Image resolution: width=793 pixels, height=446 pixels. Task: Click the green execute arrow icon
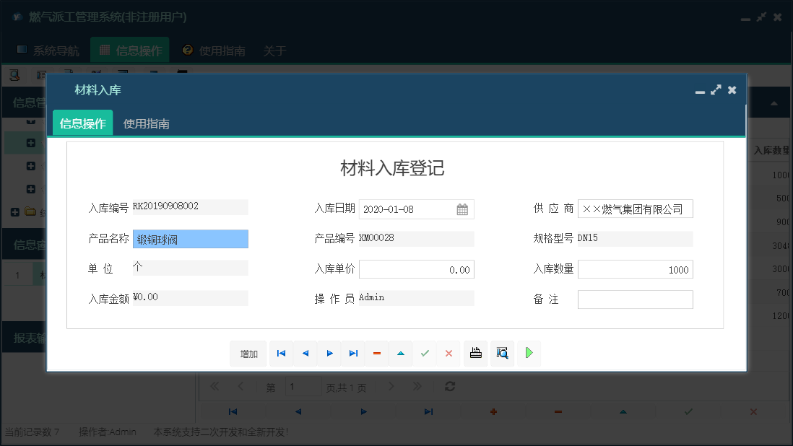[x=529, y=354]
